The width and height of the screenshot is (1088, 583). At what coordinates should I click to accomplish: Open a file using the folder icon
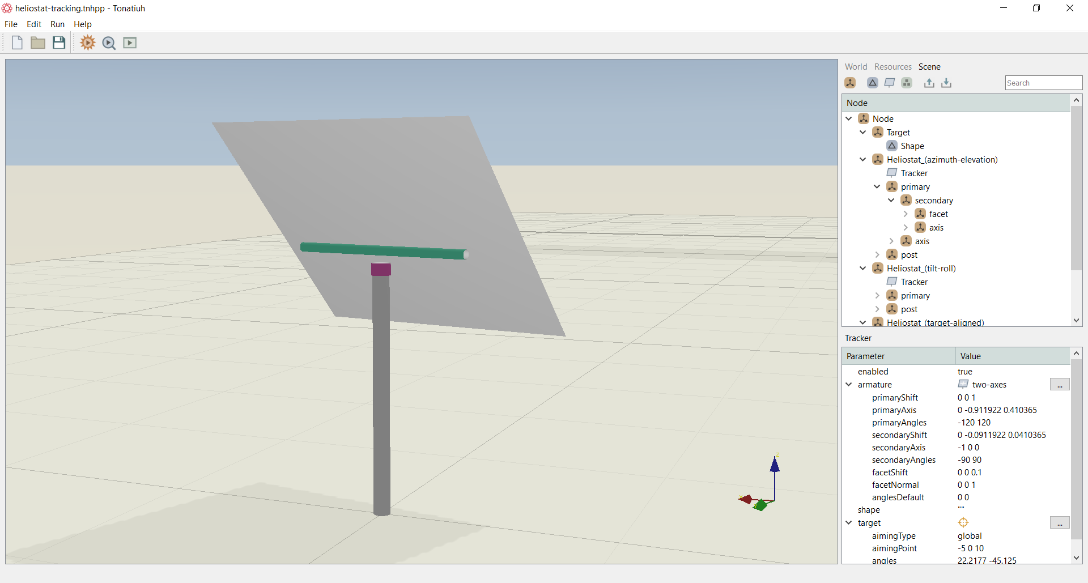[x=38, y=42]
